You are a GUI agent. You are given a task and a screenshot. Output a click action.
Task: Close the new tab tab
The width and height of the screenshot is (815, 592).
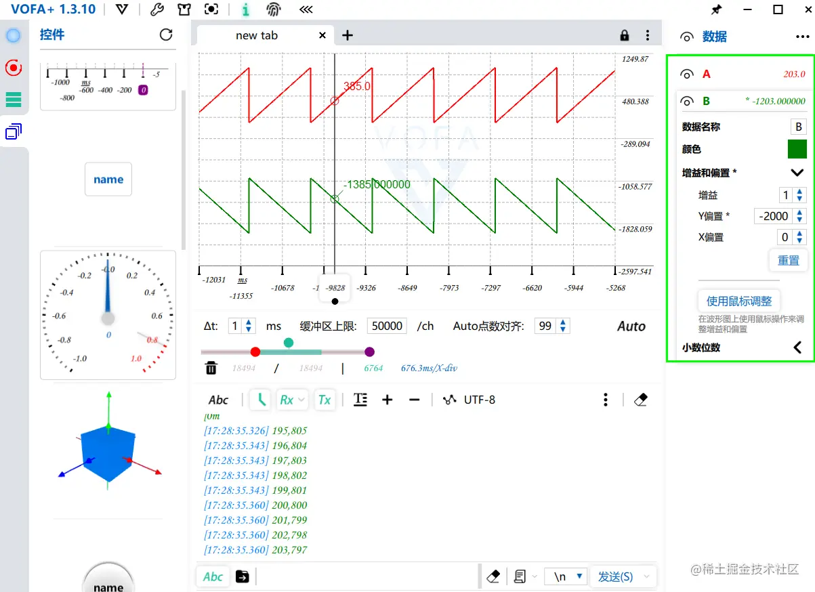point(322,35)
